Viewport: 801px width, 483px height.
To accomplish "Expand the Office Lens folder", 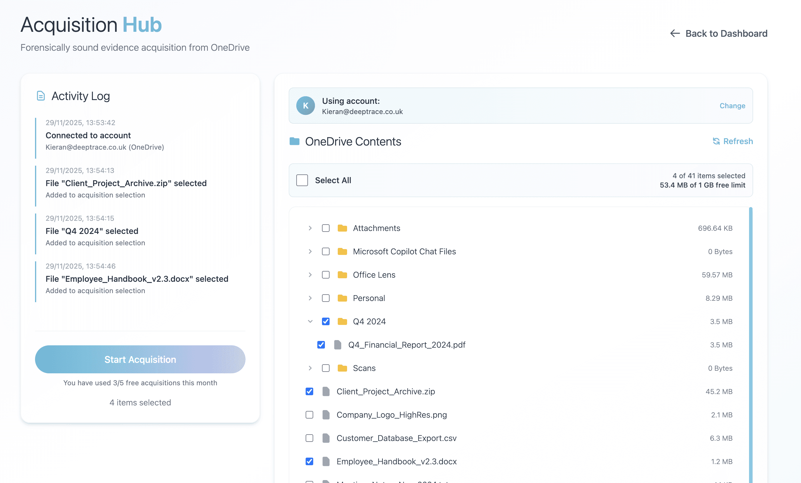I will click(x=310, y=275).
